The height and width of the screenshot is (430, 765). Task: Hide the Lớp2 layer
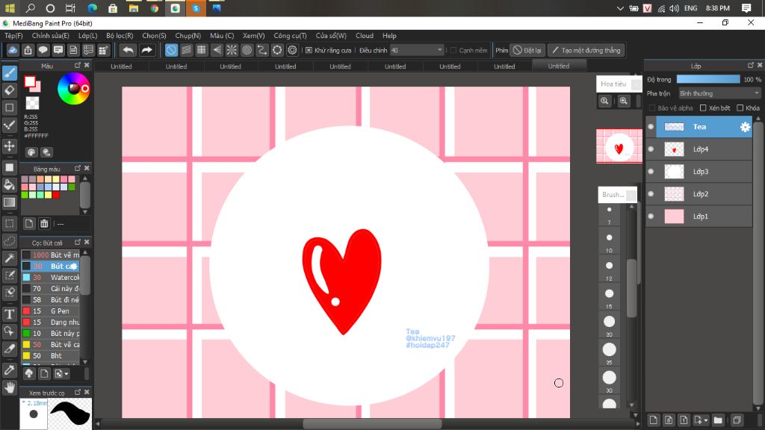tap(651, 194)
